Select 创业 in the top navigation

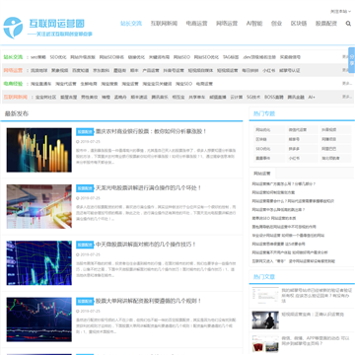276,24
